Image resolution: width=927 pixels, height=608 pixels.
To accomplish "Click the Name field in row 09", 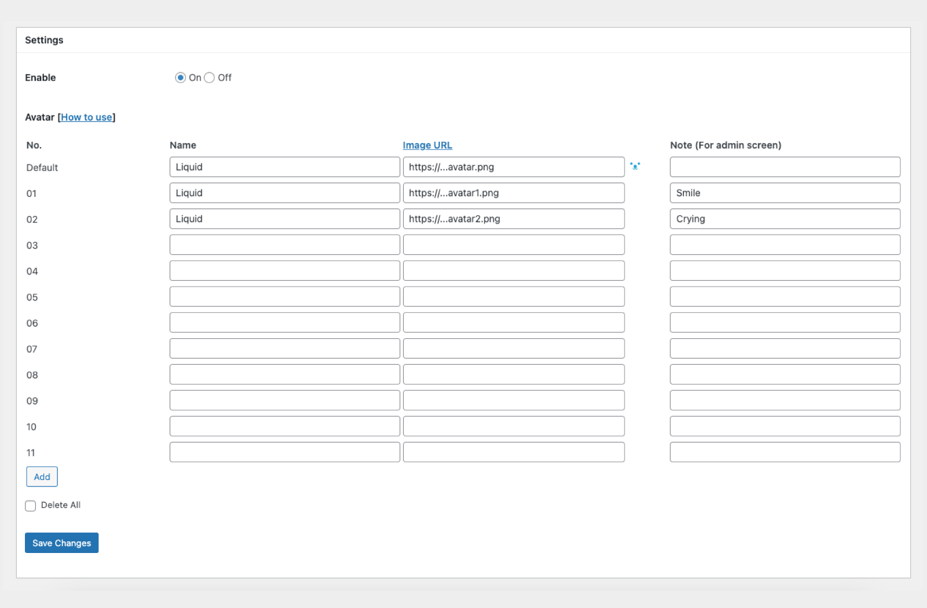I will [284, 400].
